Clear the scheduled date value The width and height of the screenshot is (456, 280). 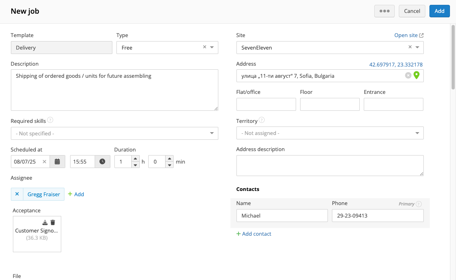point(44,162)
